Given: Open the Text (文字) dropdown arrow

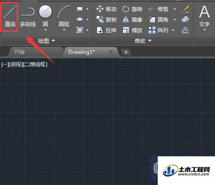Looking at the screenshot, I should pyautogui.click(x=204, y=30).
